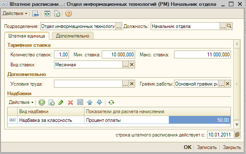Click the reread (refresh) toolbar icon
The width and height of the screenshot is (246, 154).
(47, 14)
